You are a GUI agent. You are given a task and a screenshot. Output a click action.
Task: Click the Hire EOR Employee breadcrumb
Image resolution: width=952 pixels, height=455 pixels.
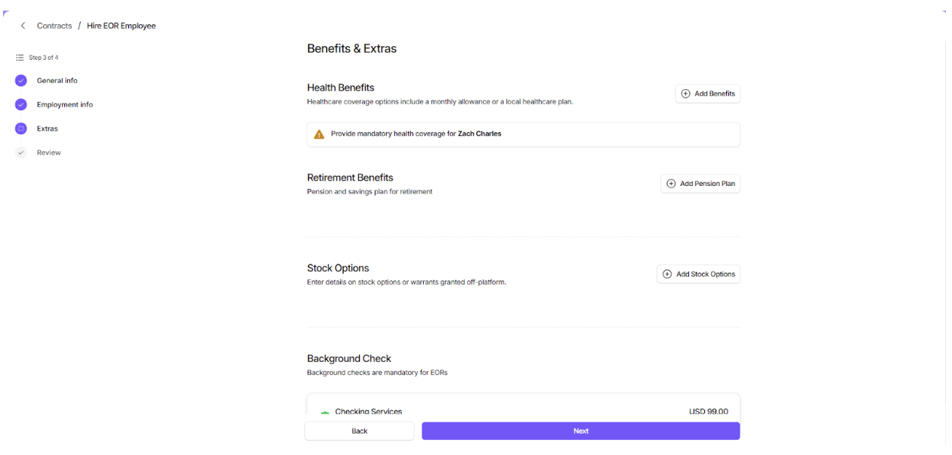[121, 26]
